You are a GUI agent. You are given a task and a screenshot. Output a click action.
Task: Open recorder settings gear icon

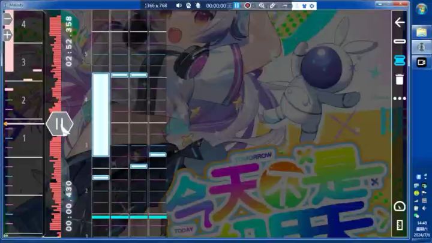[x=312, y=6]
